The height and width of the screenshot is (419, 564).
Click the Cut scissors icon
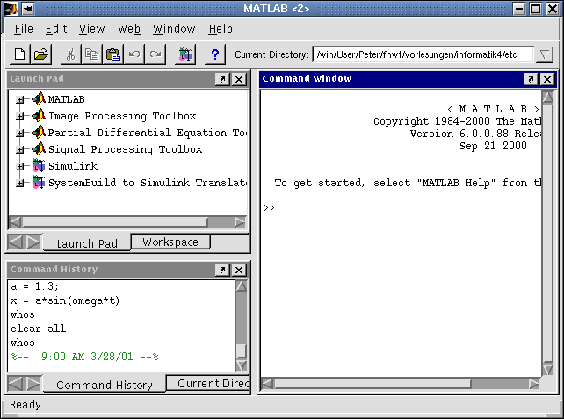click(70, 54)
